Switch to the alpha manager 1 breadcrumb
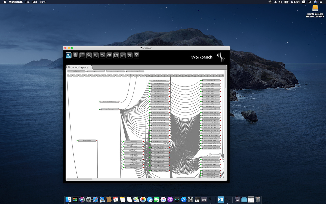The height and width of the screenshot is (204, 326). click(115, 71)
